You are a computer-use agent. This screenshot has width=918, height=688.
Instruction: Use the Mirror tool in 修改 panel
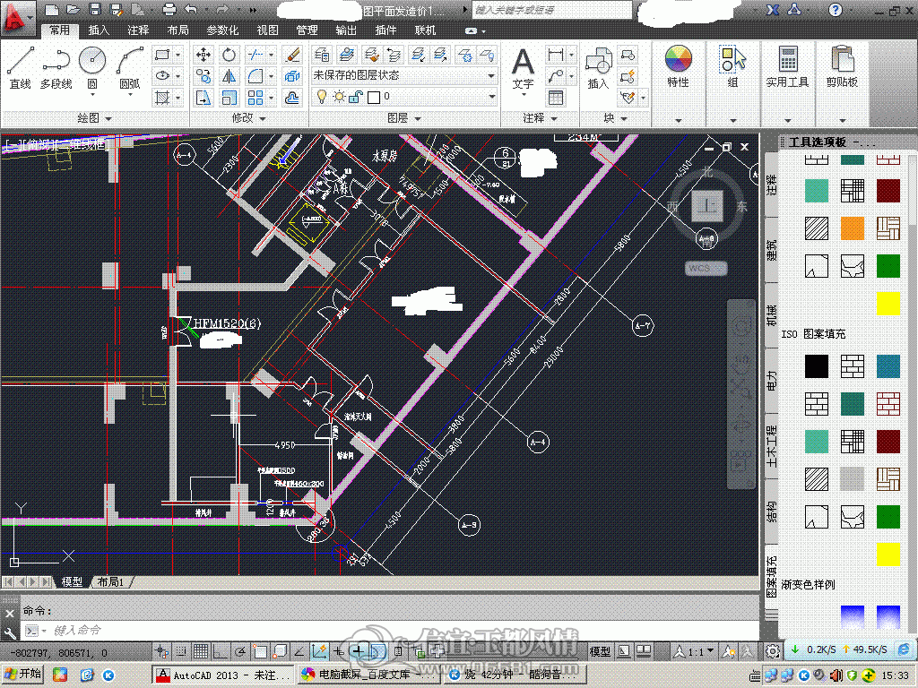coord(229,76)
